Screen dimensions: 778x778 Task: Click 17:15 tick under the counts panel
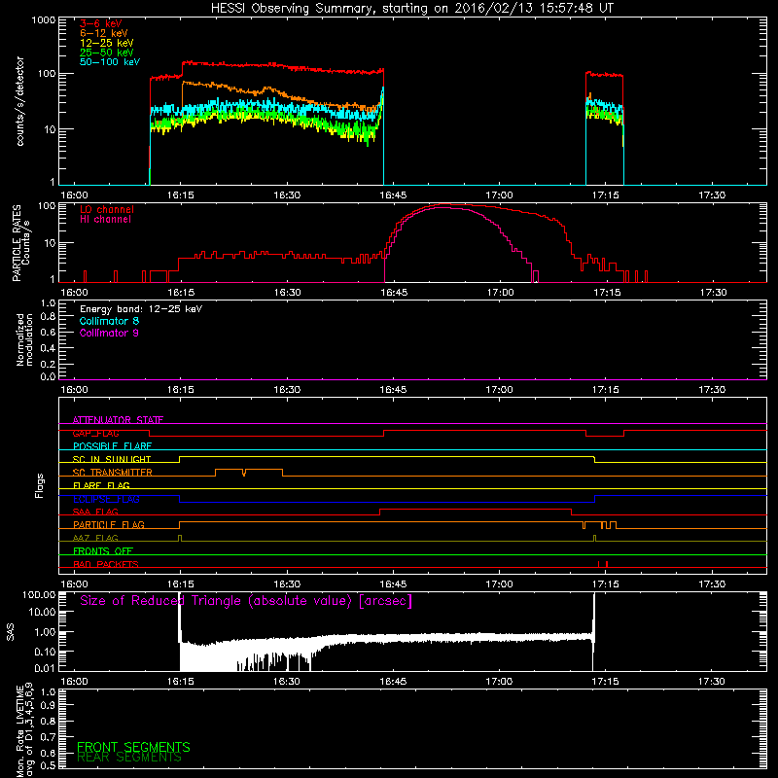pos(606,195)
